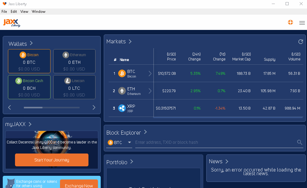Select the Litecoin wallet card
Screen dimensions: 307x188
(74, 87)
